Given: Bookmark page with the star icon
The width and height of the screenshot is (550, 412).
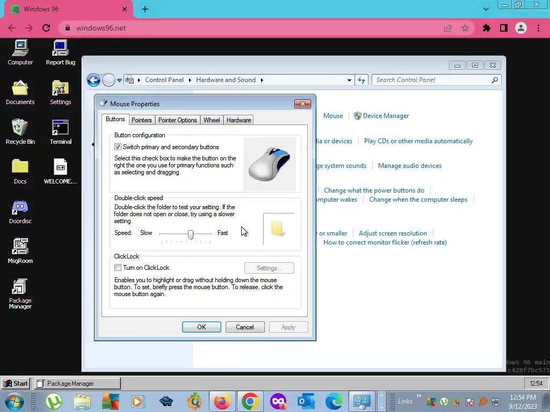Looking at the screenshot, I should tap(465, 28).
